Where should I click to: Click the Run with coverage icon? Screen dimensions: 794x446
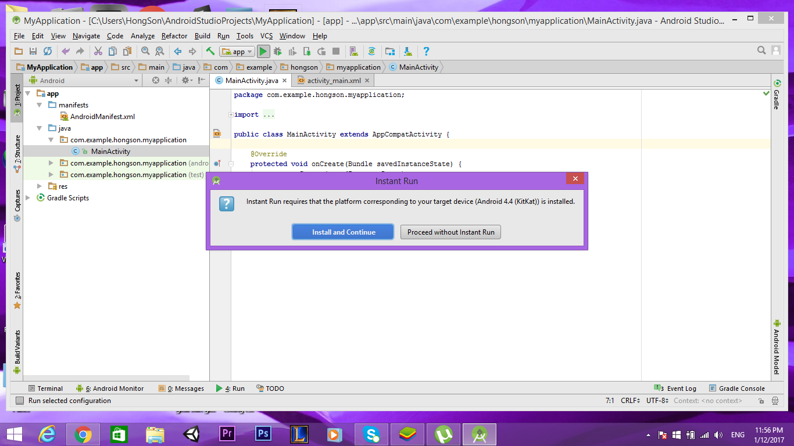(x=292, y=51)
